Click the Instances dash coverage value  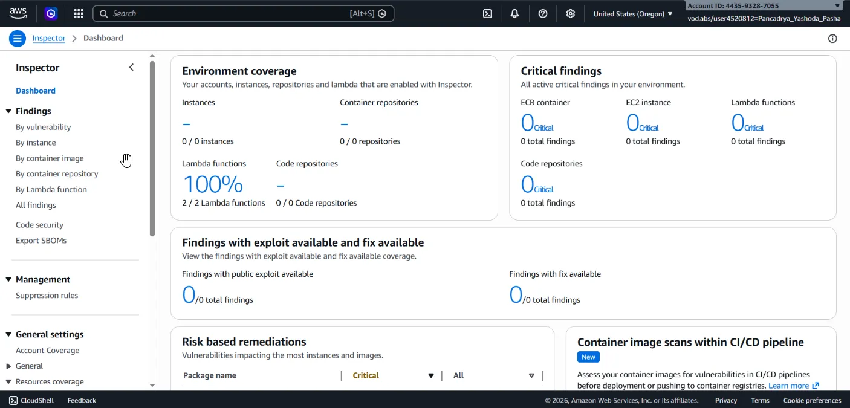(x=186, y=124)
